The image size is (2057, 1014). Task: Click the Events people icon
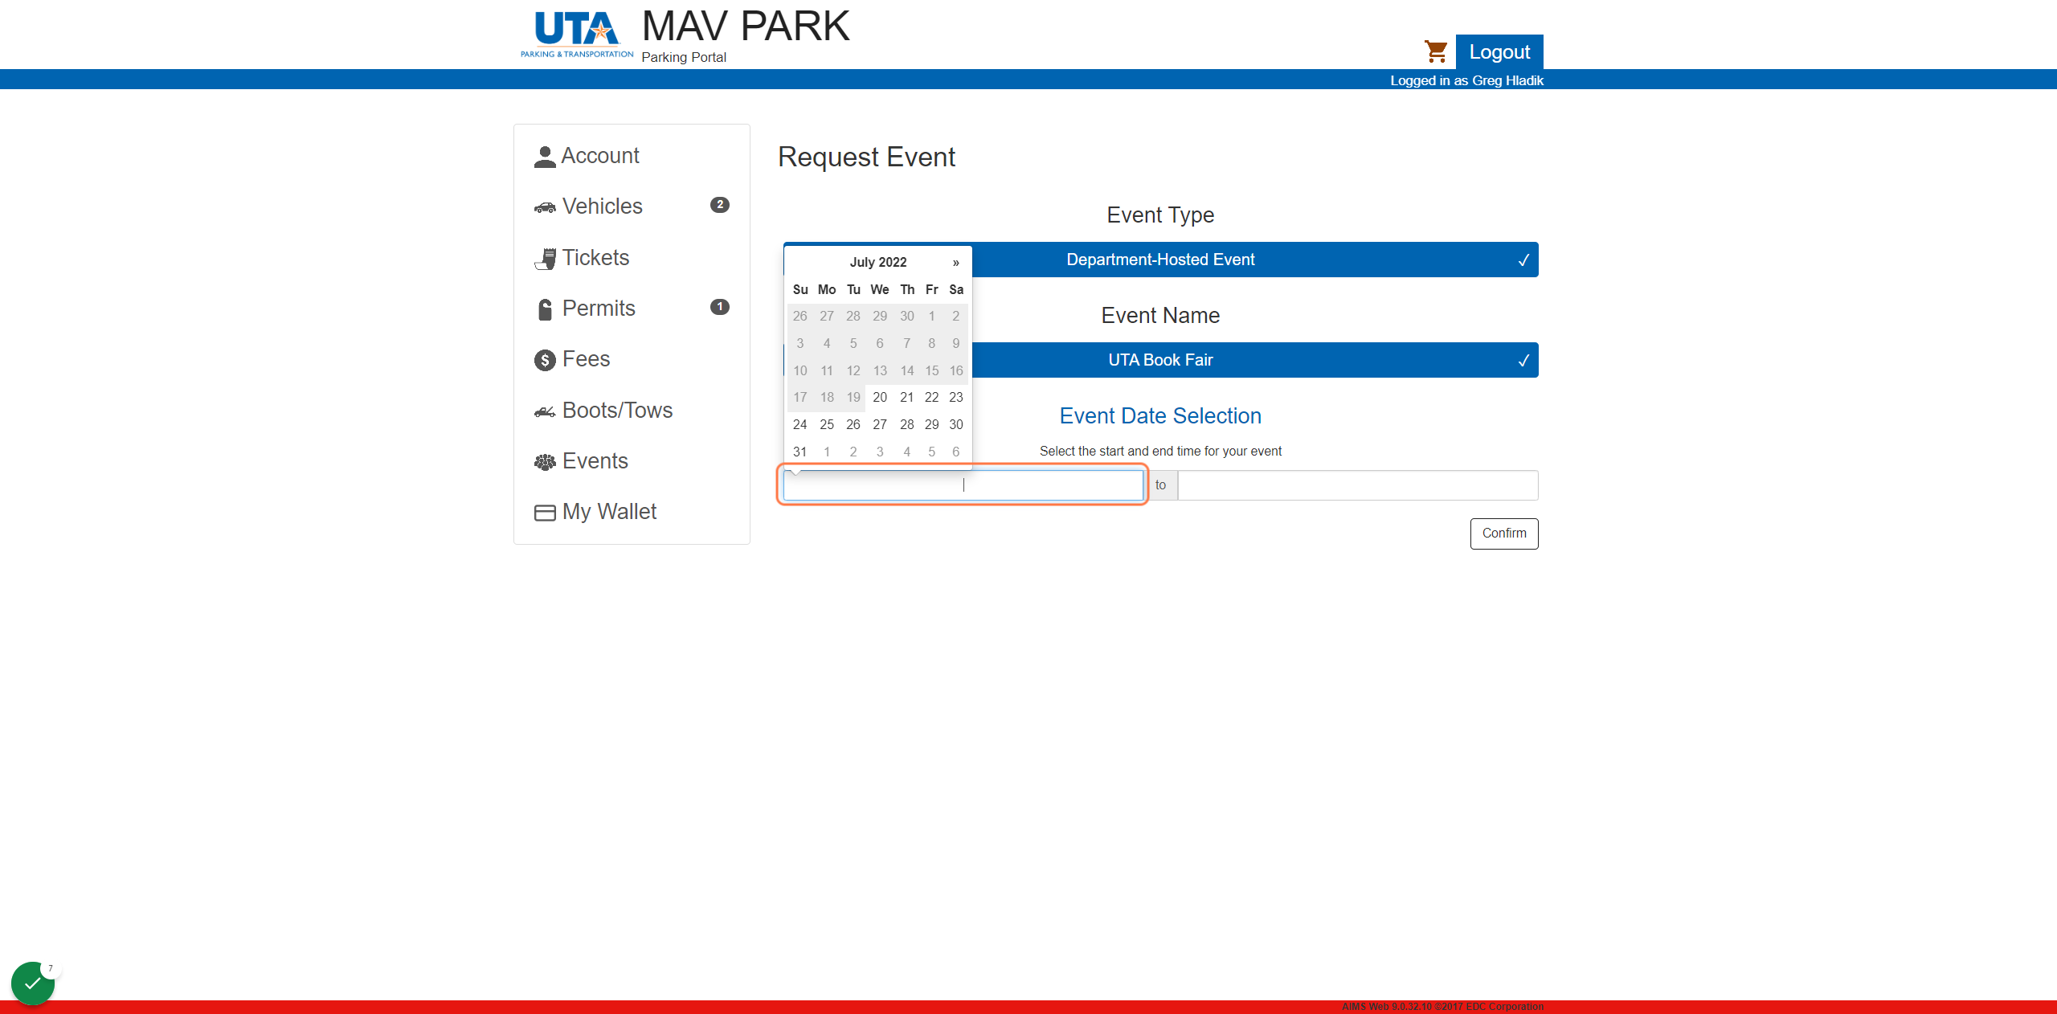545,462
